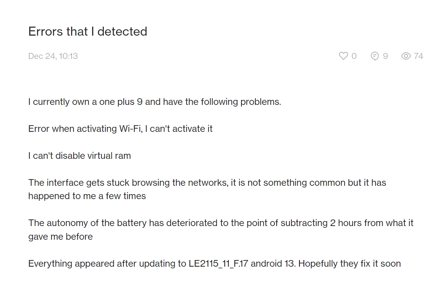Click the post title Errors that I detected
Image resolution: width=433 pixels, height=283 pixels.
(88, 31)
